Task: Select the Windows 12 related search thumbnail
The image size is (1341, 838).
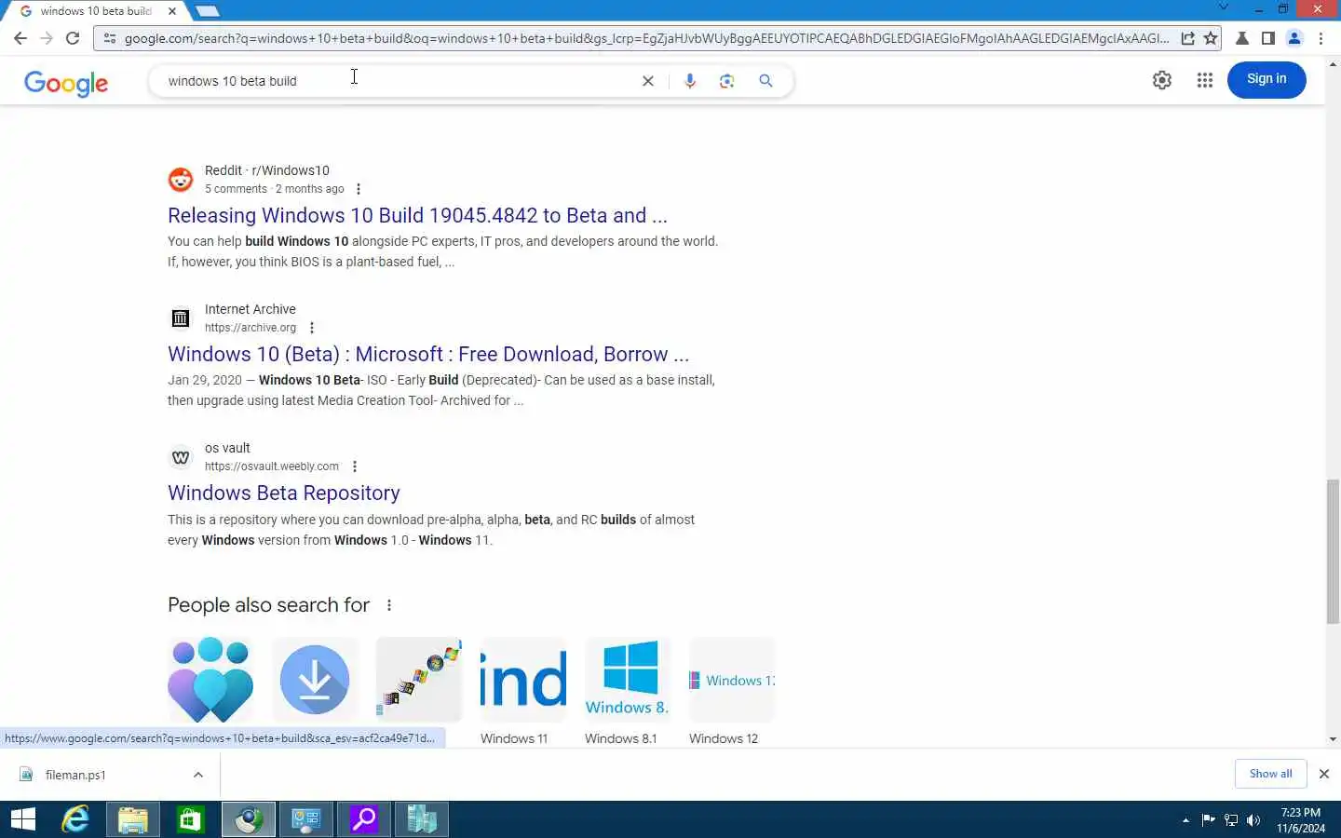Action: tap(732, 681)
